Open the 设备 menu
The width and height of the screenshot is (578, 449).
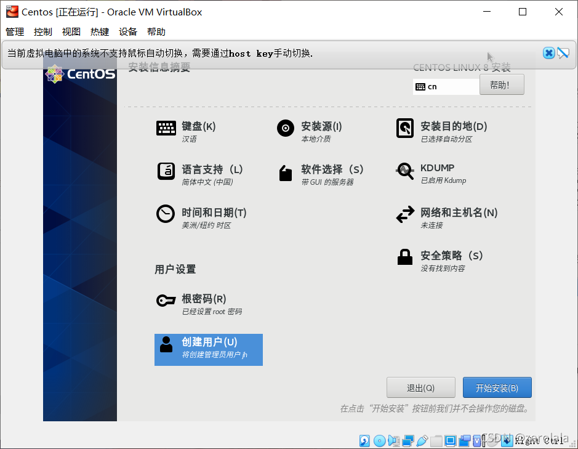pyautogui.click(x=128, y=32)
